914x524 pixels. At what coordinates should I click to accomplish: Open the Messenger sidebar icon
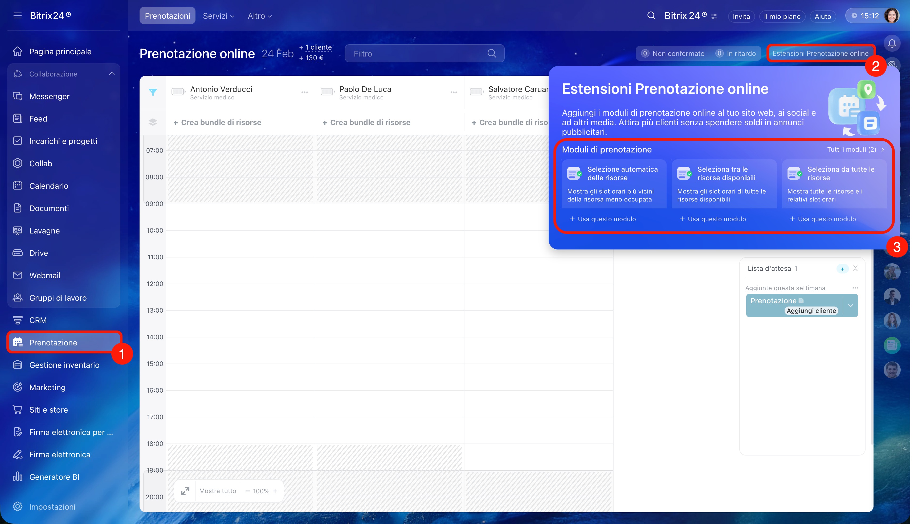(x=18, y=96)
